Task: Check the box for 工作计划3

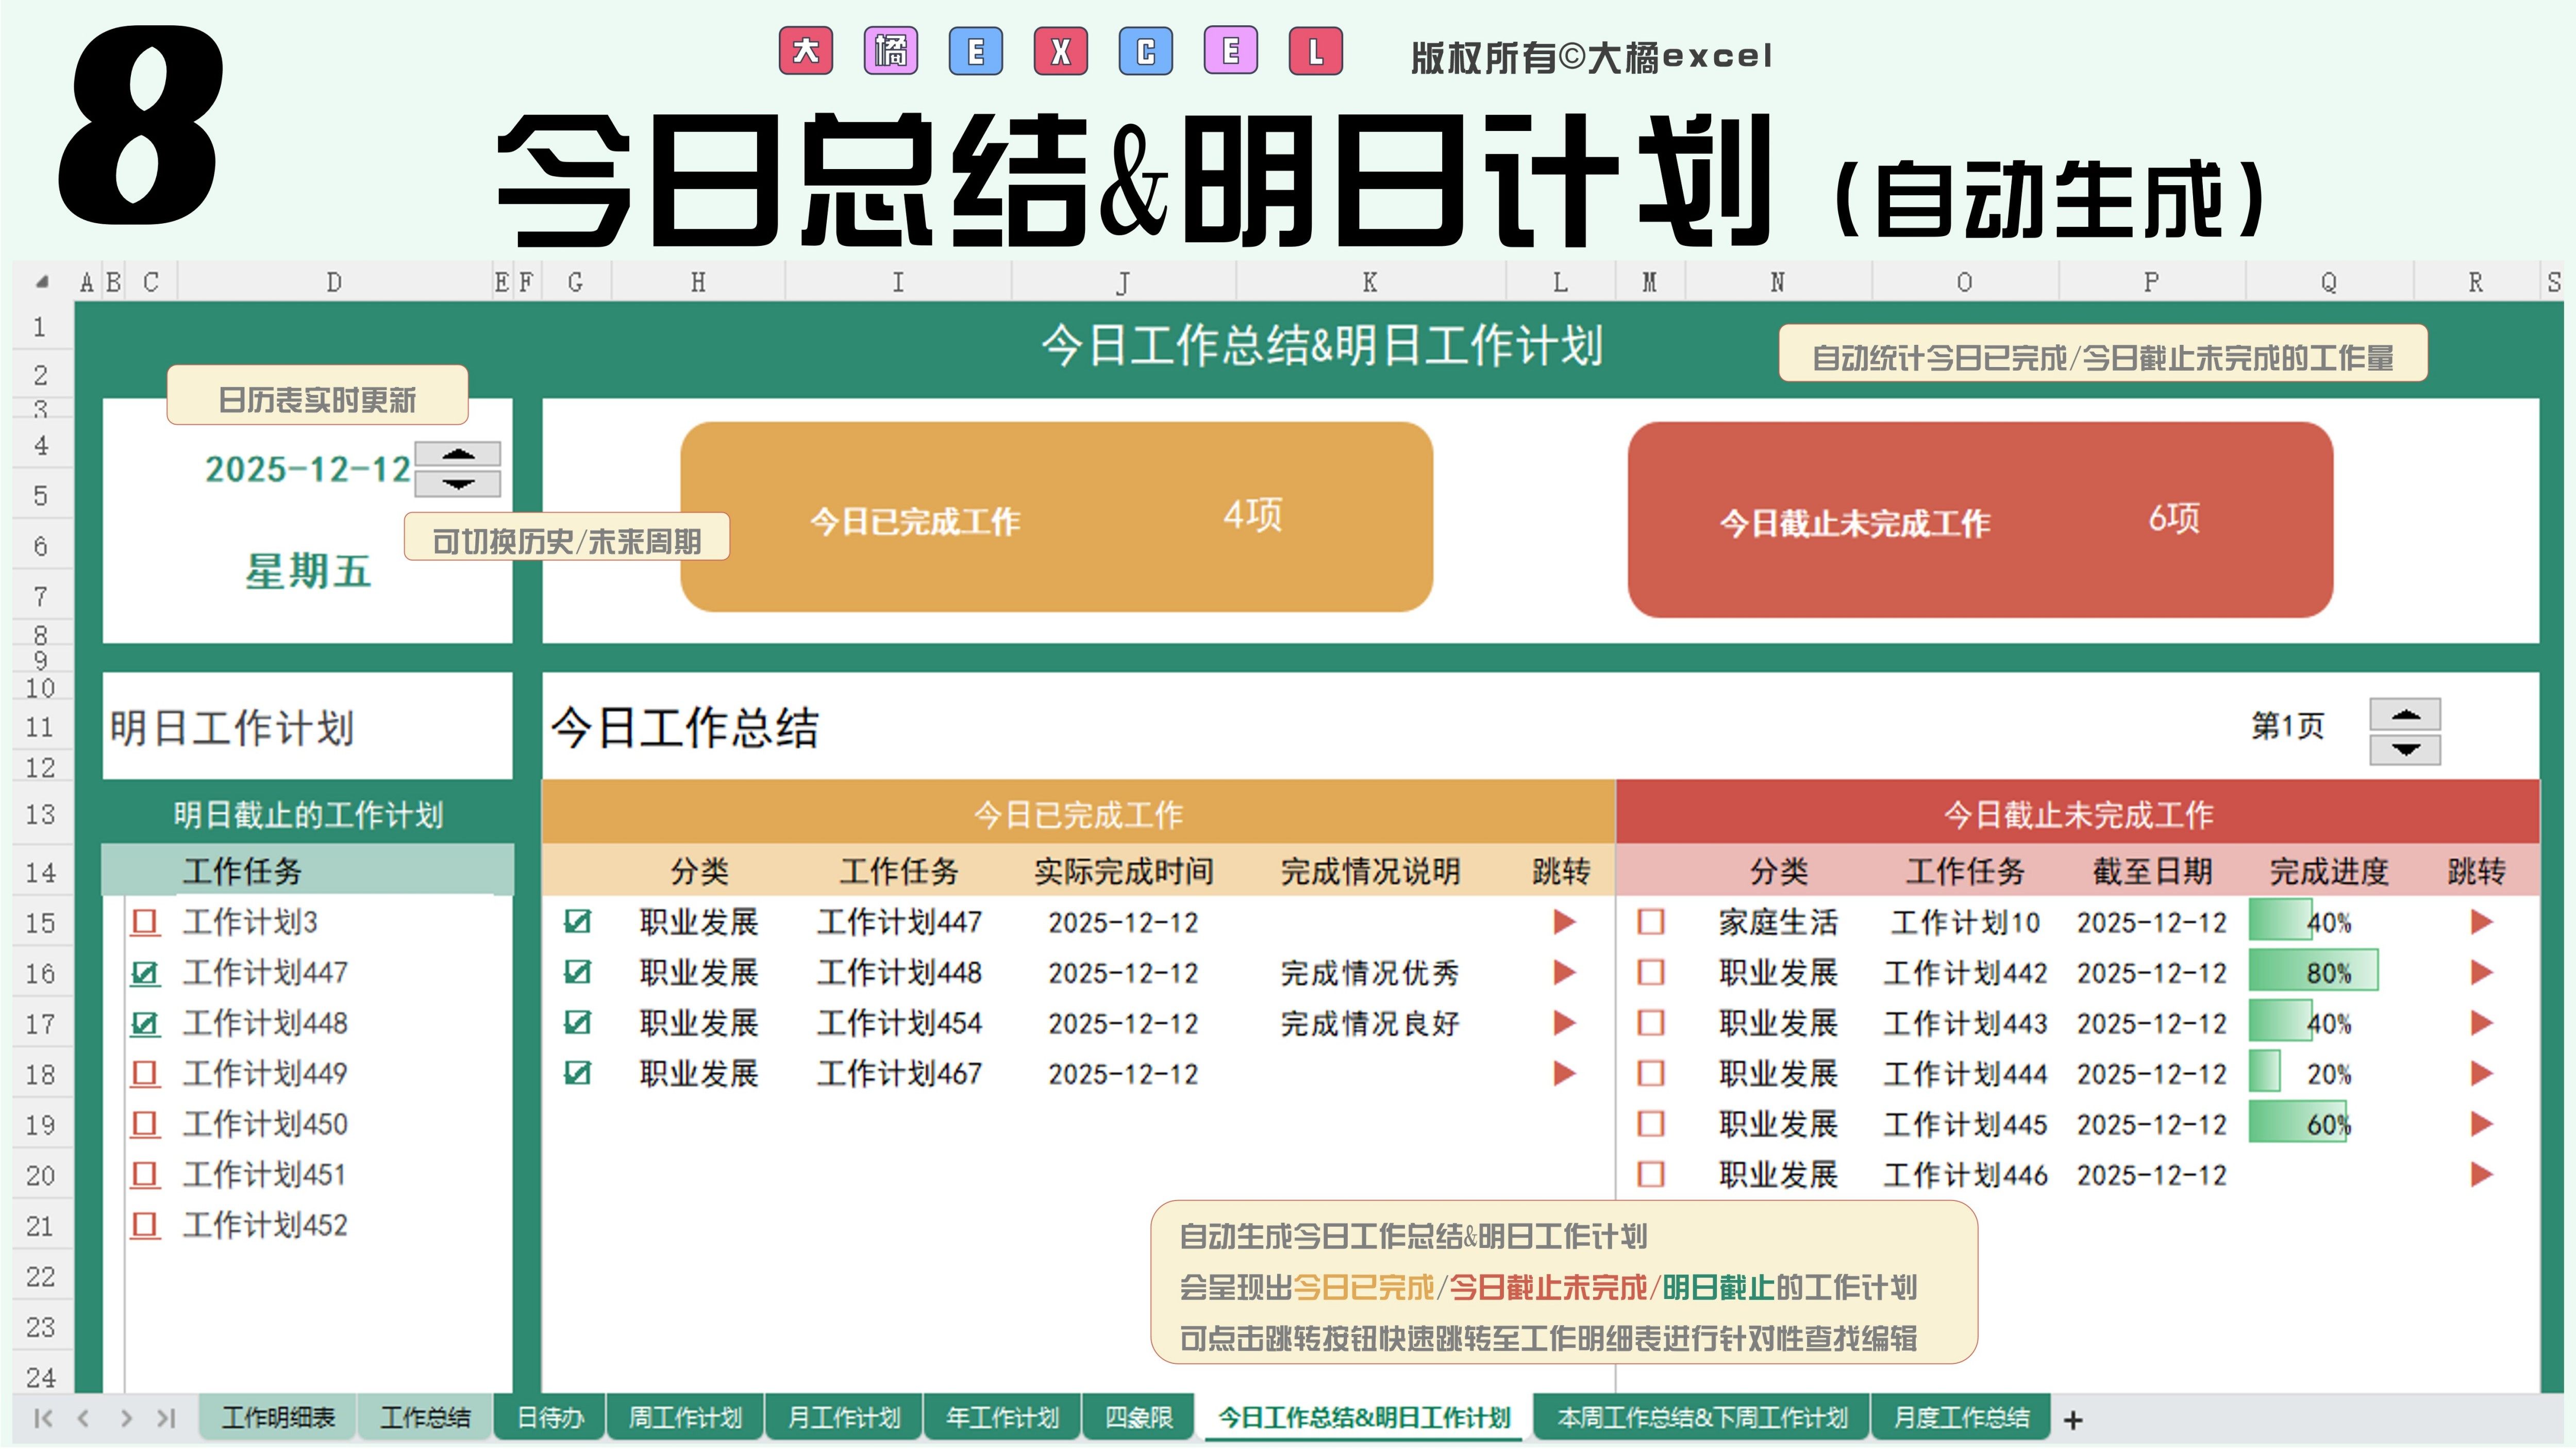Action: pyautogui.click(x=145, y=922)
